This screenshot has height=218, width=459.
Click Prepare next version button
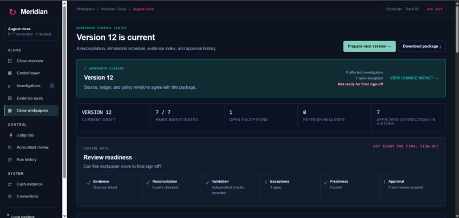pos(370,46)
